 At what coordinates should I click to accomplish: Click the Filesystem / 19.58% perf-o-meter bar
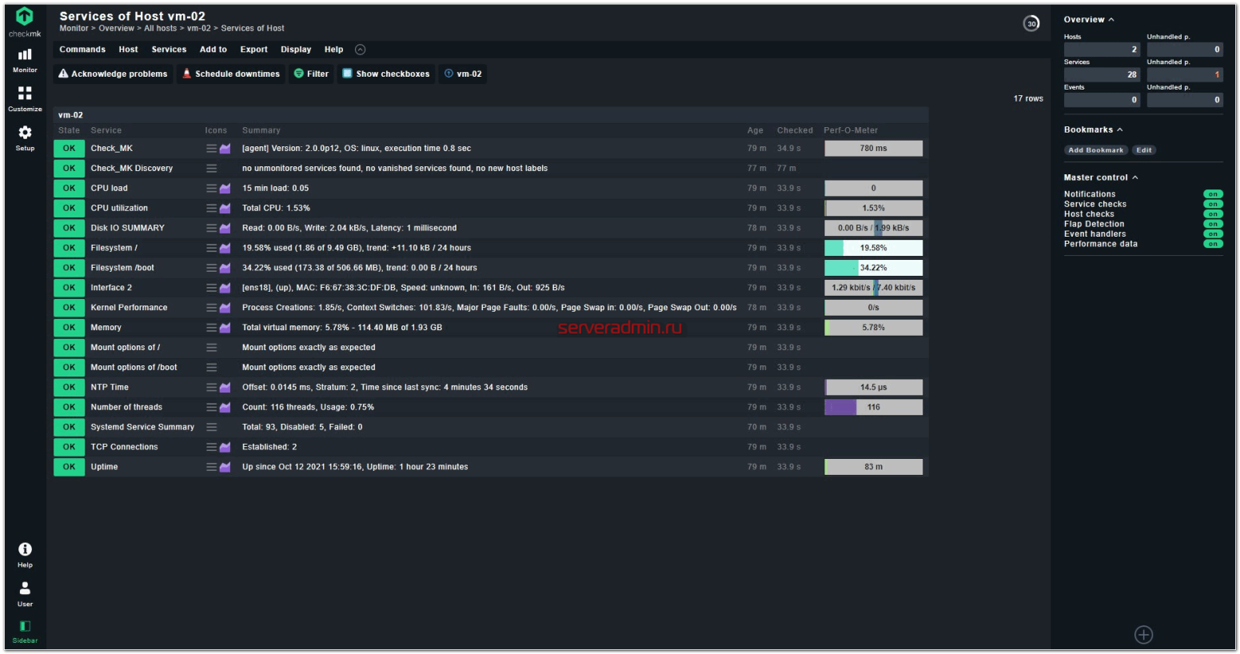click(873, 249)
